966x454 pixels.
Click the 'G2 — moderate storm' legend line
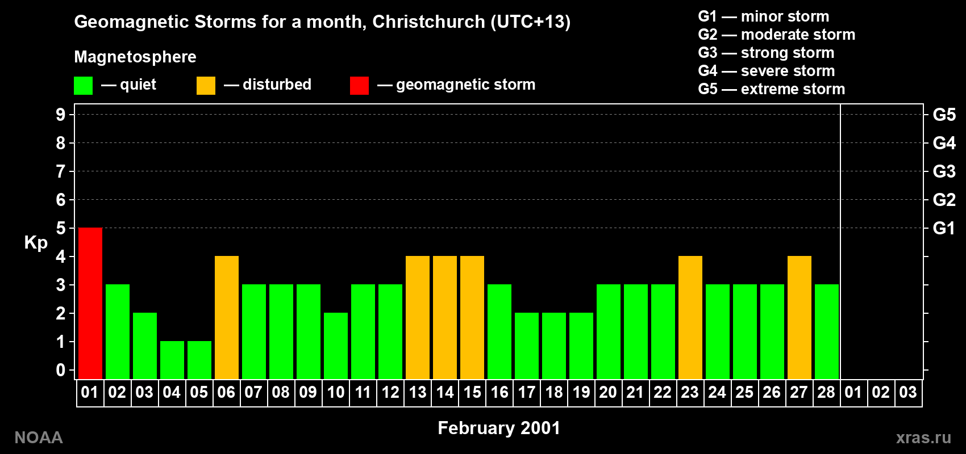777,34
